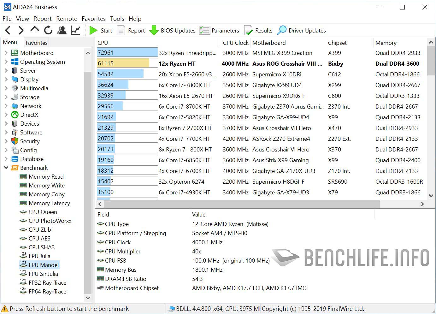Image resolution: width=436 pixels, height=314 pixels.
Task: Open the Parameters settings
Action: pos(220,30)
